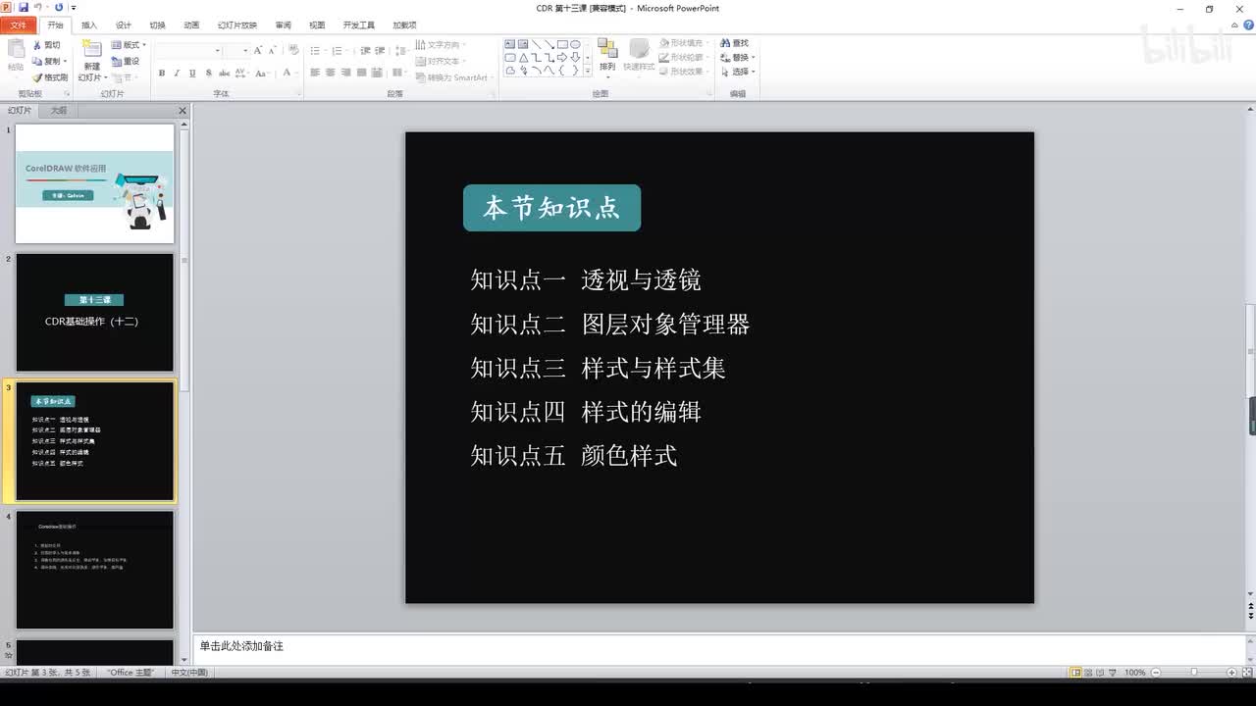Open the 审阅 (Review) ribbon tab
The image size is (1256, 706).
283,25
